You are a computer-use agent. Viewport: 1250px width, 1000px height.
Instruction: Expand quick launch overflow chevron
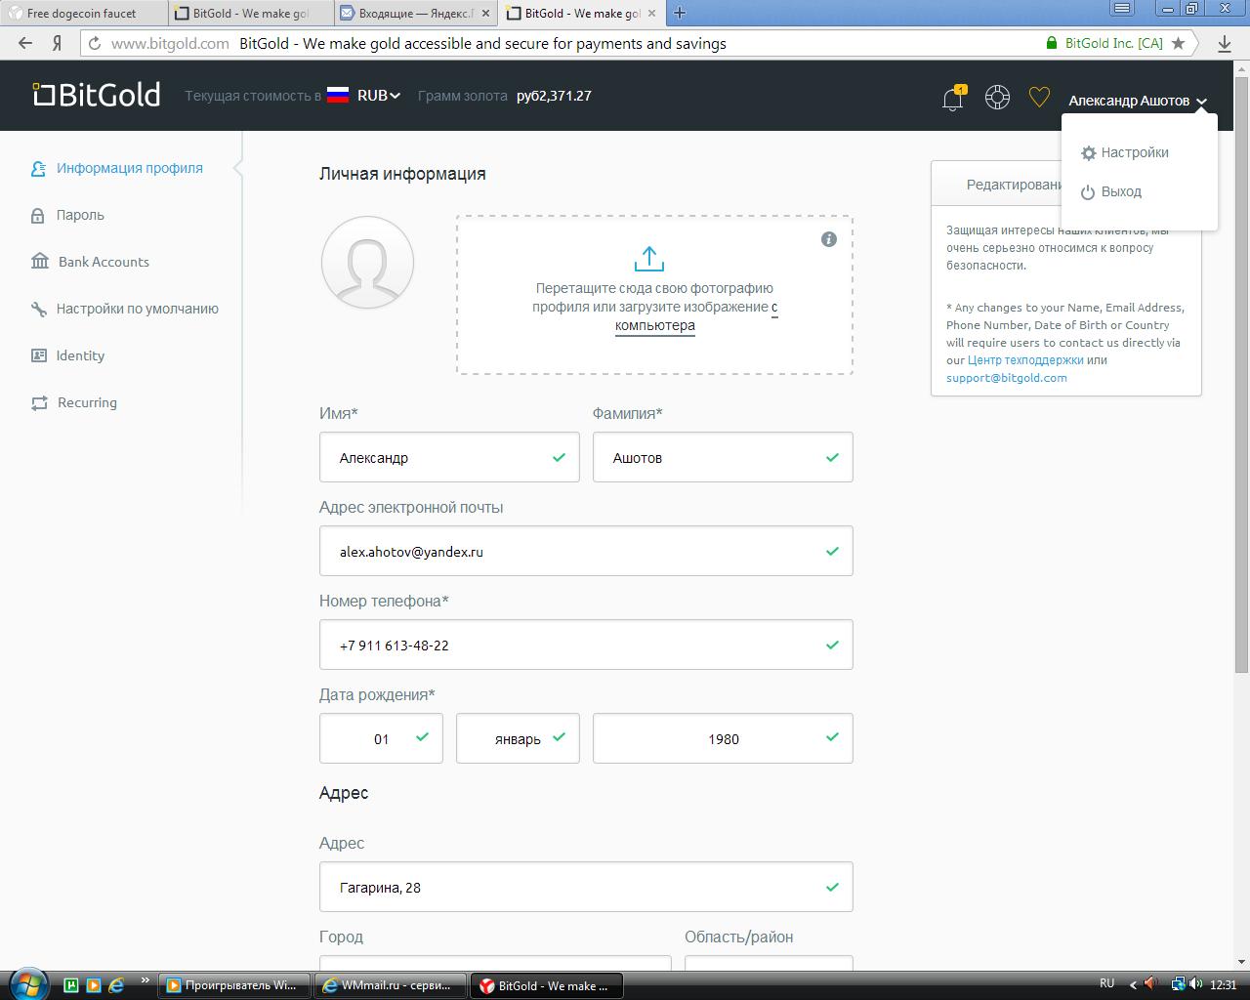point(146,980)
